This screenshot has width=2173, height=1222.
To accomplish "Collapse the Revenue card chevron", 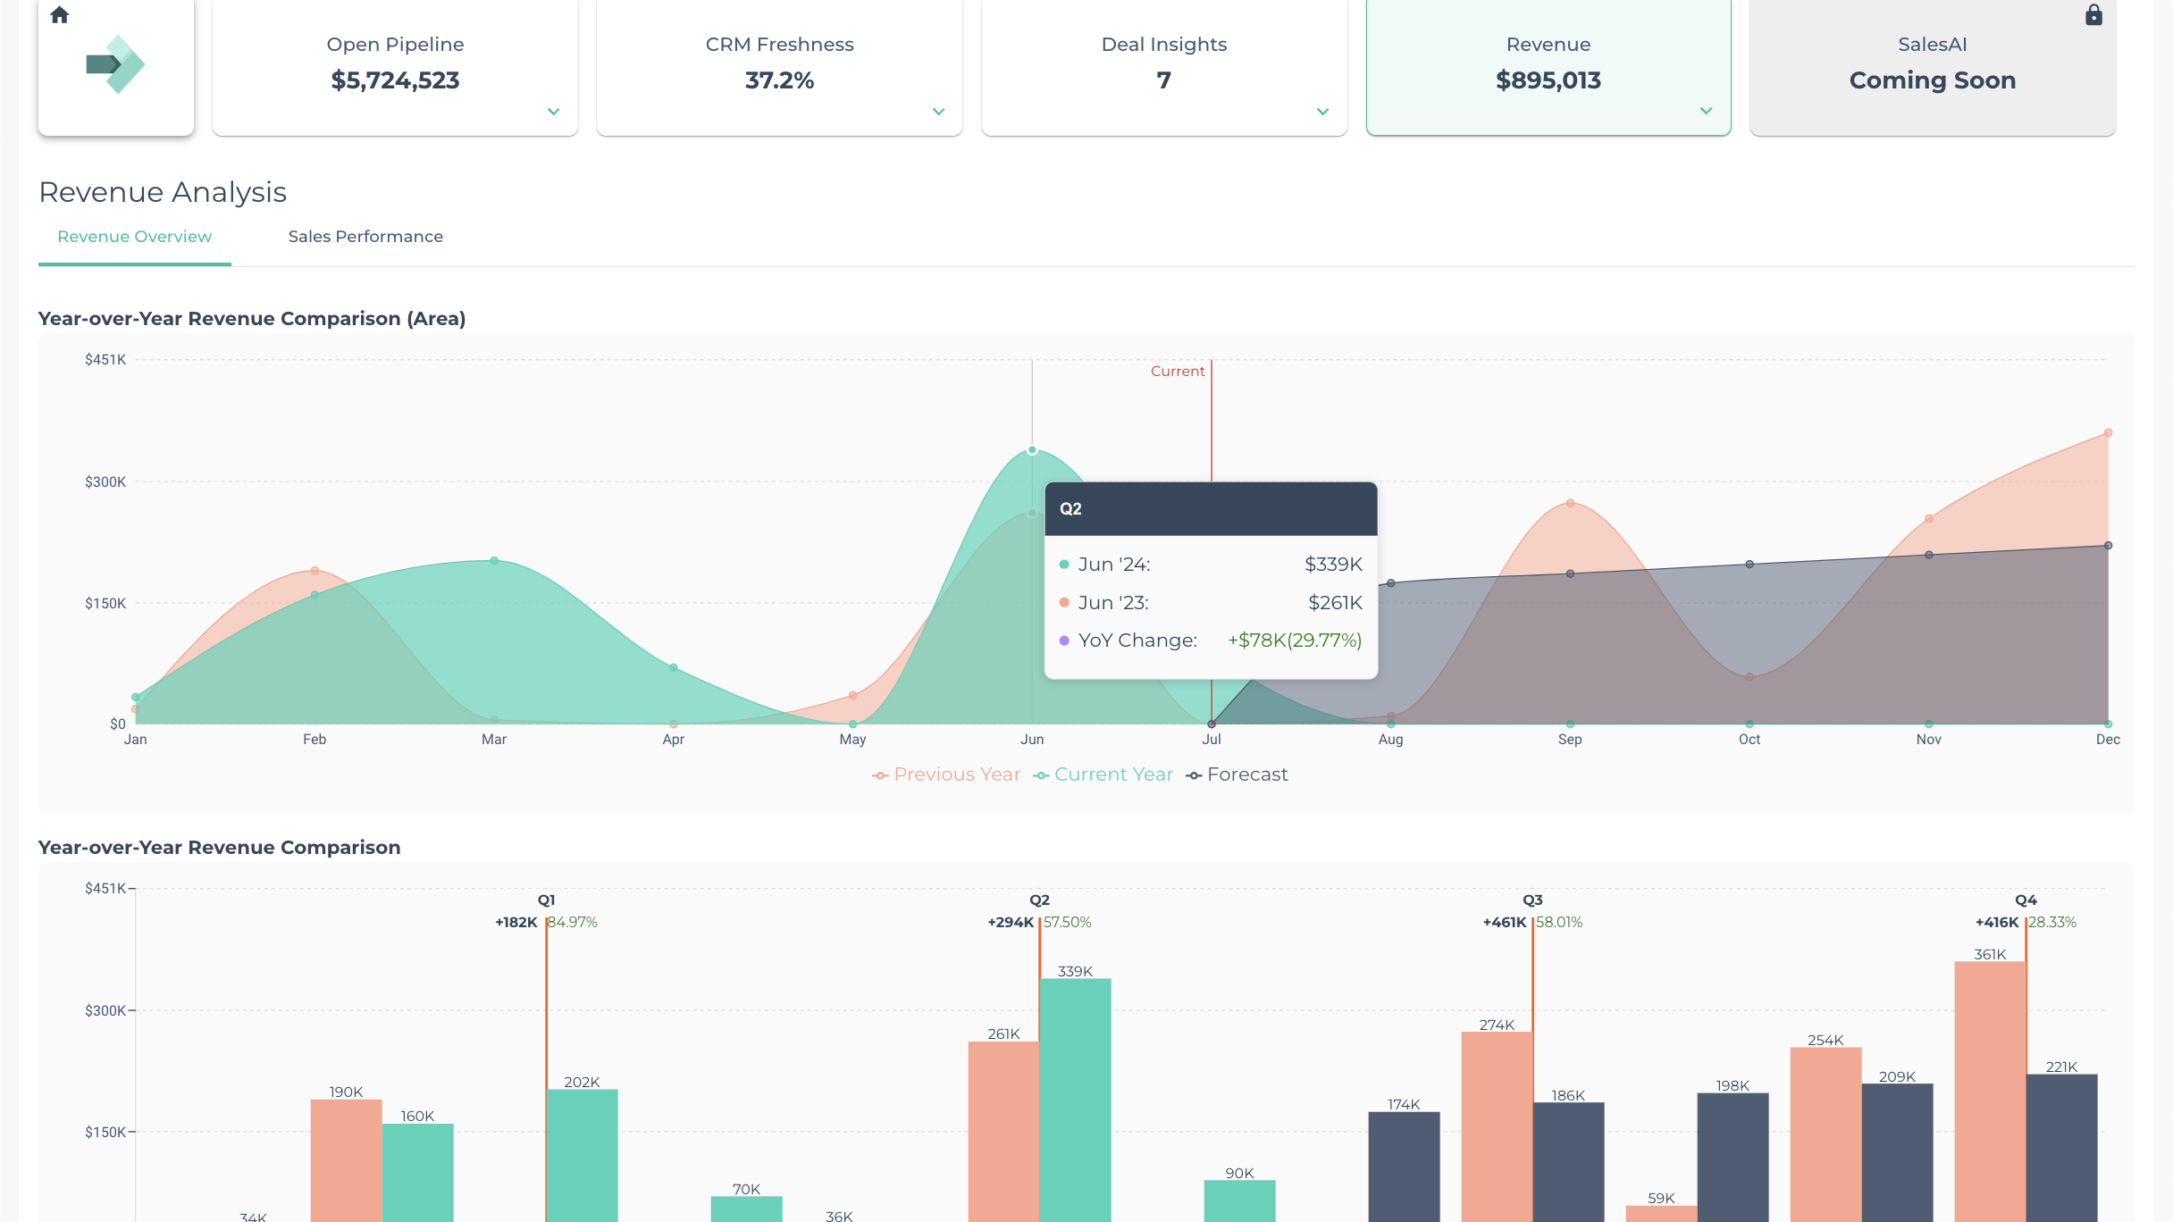I will 1707,112.
